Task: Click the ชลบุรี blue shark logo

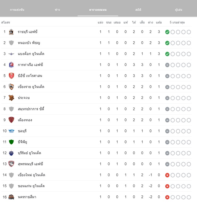Action: [11, 131]
